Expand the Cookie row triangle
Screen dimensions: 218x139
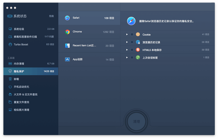[127, 34]
